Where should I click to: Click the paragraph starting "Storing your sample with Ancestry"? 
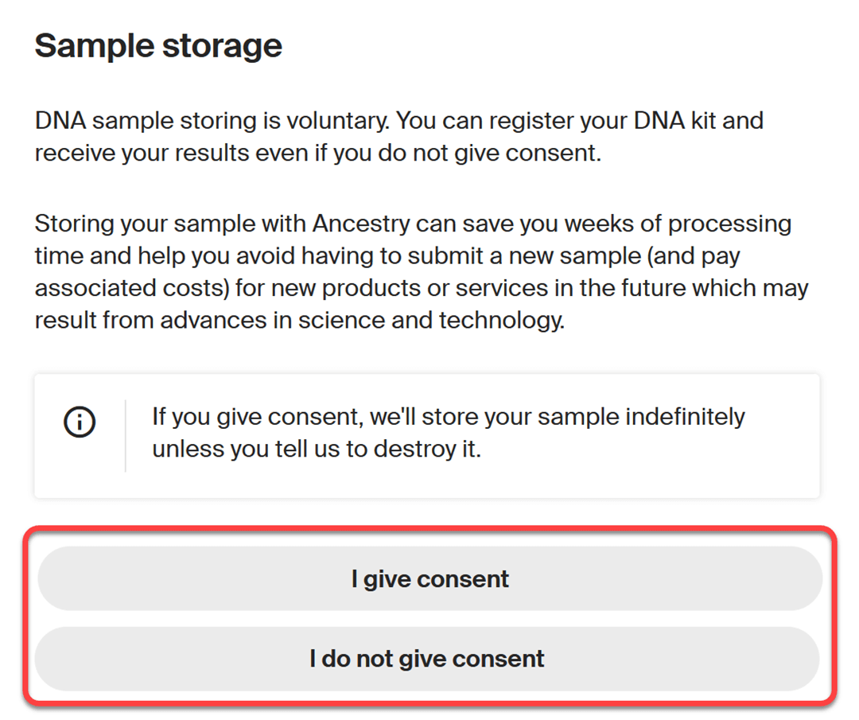tap(422, 272)
